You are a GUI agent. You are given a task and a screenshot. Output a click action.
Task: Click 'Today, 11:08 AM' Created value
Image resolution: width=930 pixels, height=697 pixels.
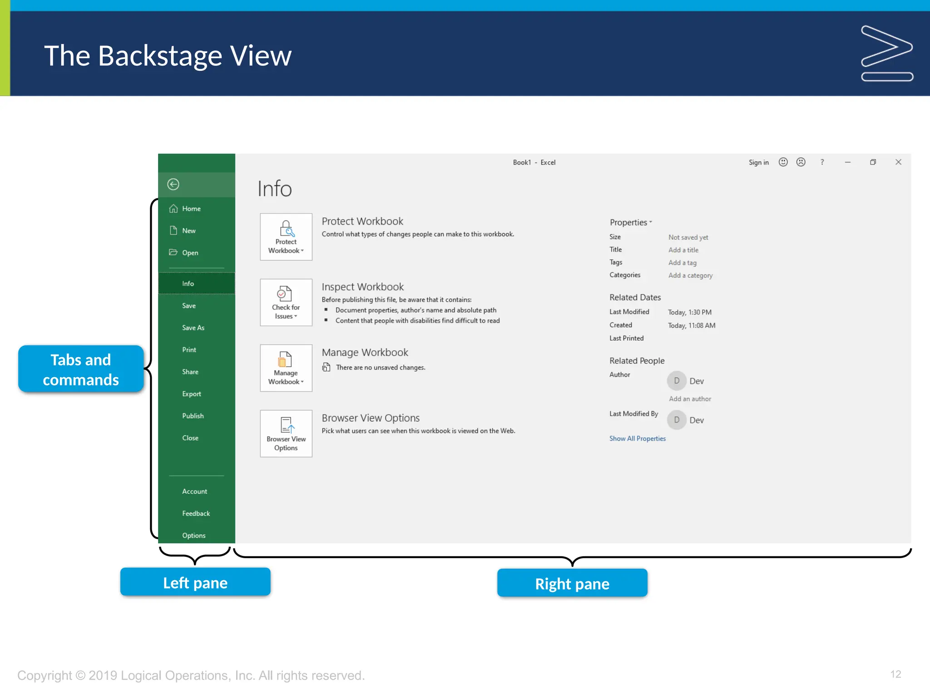691,325
